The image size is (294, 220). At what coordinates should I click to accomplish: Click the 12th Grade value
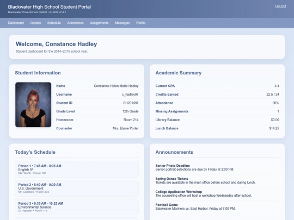point(130,111)
